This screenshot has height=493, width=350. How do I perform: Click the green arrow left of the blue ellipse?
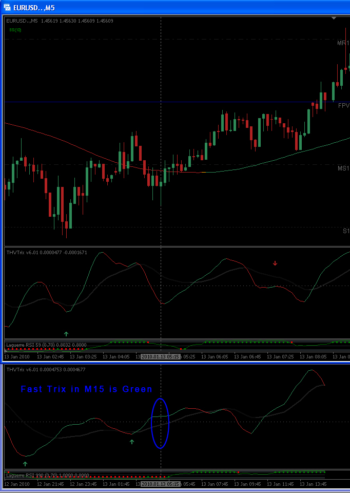point(132,442)
